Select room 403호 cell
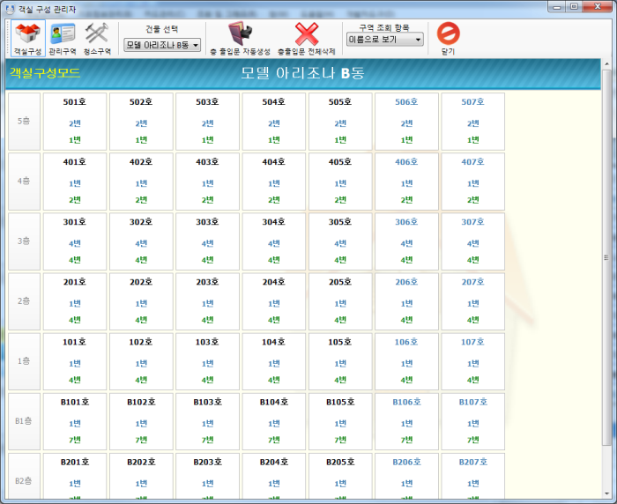Screen dimensions: 617x504 [x=207, y=182]
